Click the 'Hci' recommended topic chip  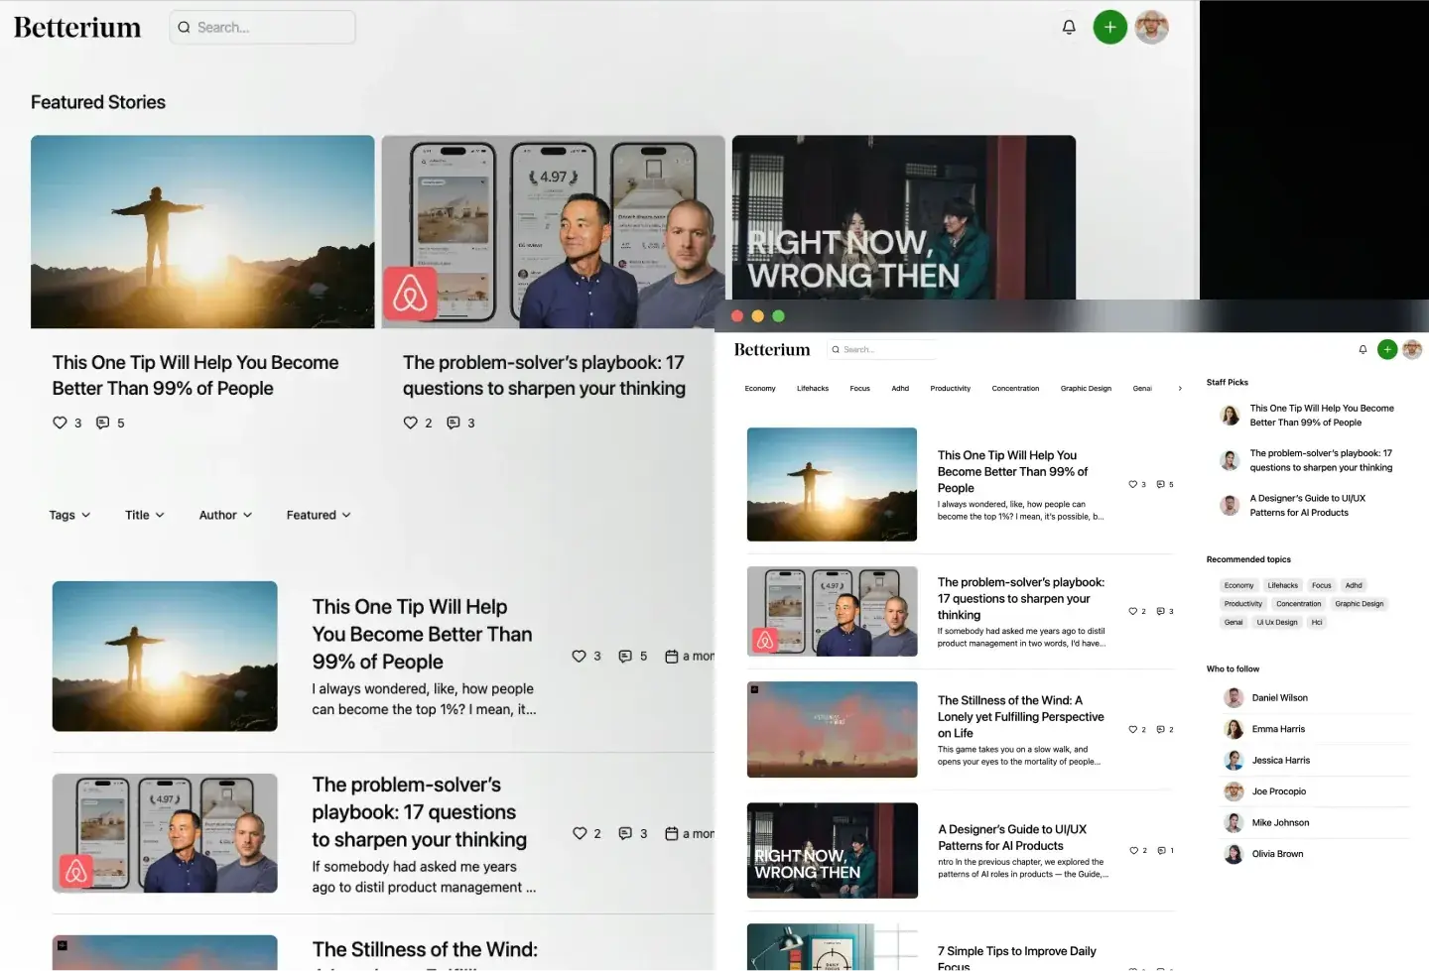coord(1317,622)
